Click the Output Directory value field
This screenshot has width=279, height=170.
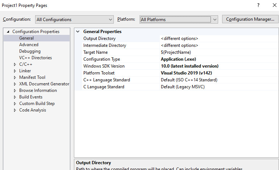click(x=217, y=39)
